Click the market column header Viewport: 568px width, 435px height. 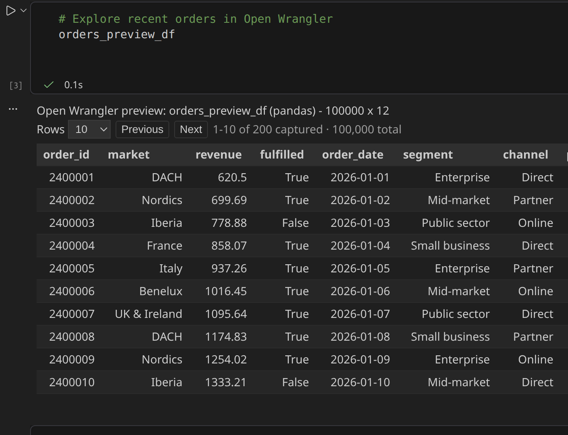(129, 154)
